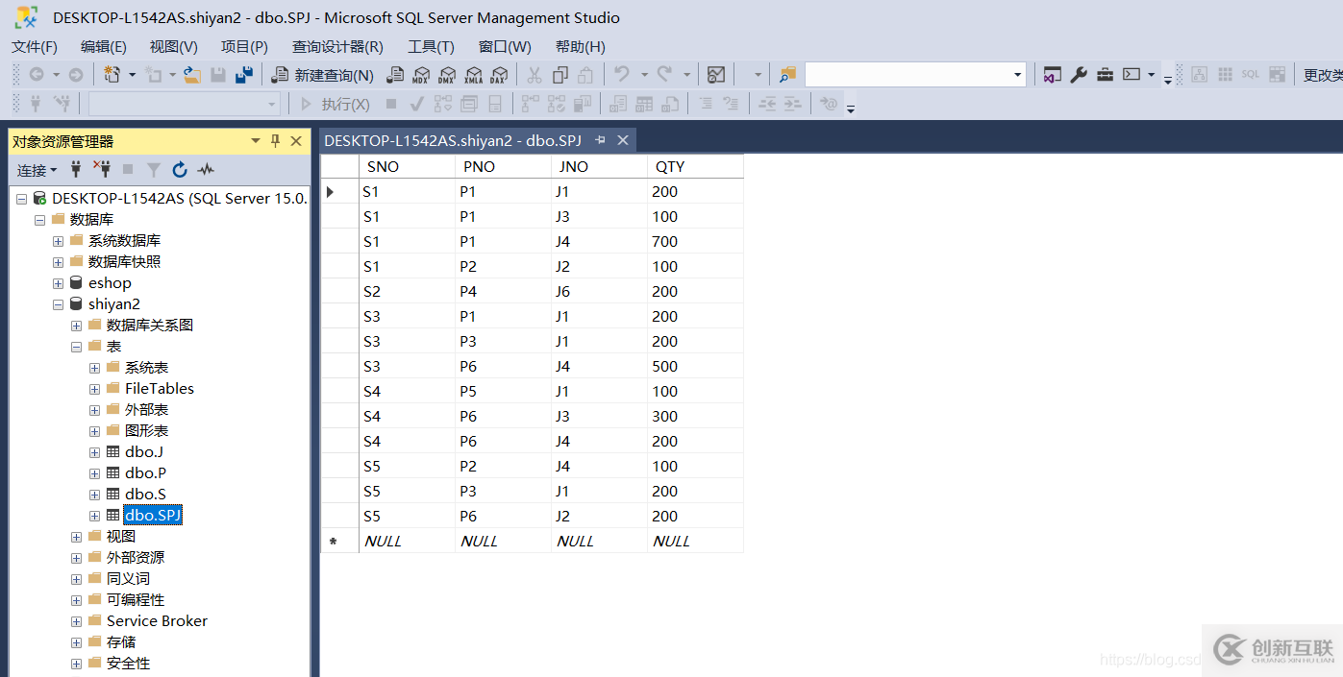The width and height of the screenshot is (1343, 677).
Task: Open Object Explorer window position dropdown arrow
Action: point(256,140)
